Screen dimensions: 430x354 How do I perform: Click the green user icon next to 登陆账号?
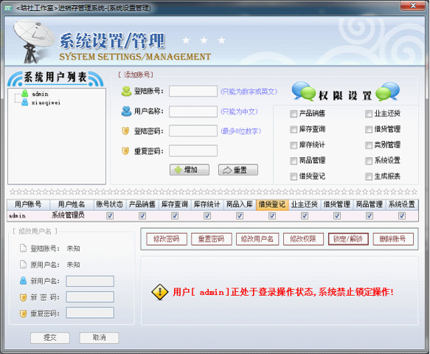click(126, 91)
